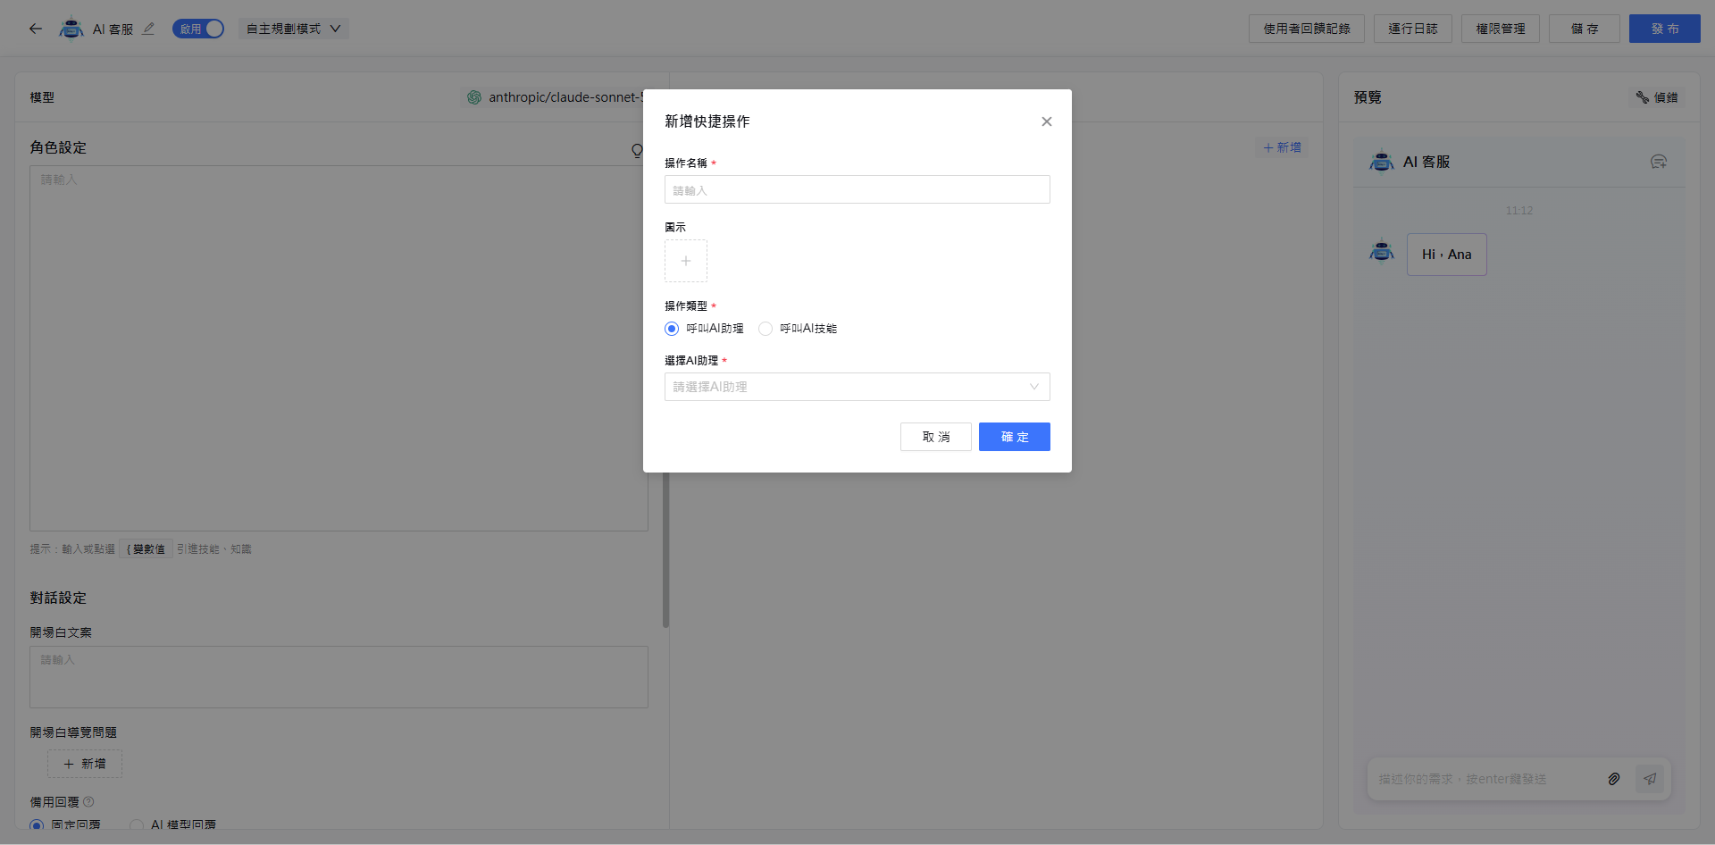The image size is (1715, 845).
Task: Click the lightbulb icon beside 角色設定
Action: pyautogui.click(x=637, y=150)
